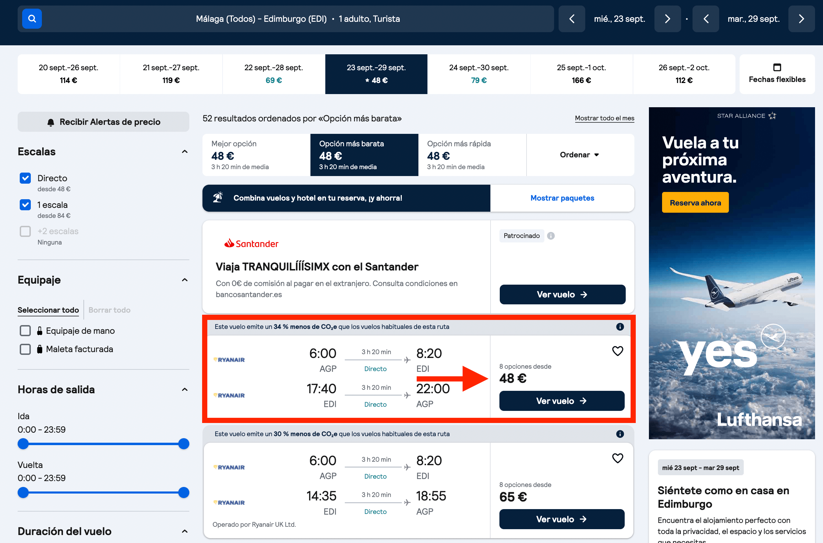Viewport: 823px width, 543px height.
Task: Click the blue search magnifier icon
Action: (x=32, y=19)
